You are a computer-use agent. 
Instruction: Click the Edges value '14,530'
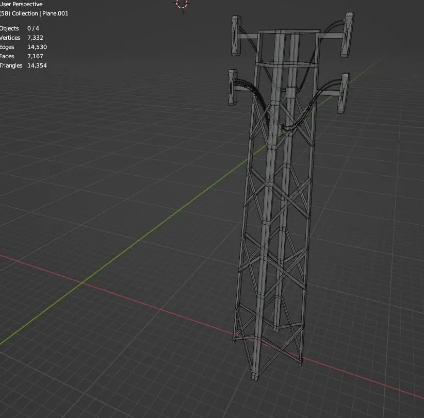tap(37, 47)
